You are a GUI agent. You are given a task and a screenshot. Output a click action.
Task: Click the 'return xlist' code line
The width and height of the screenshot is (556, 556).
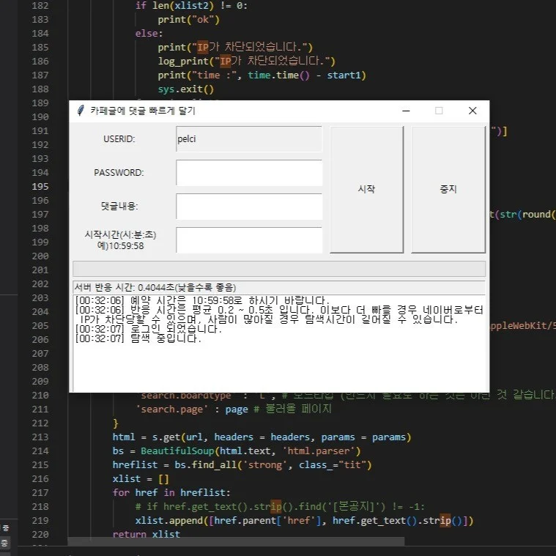pyautogui.click(x=146, y=534)
